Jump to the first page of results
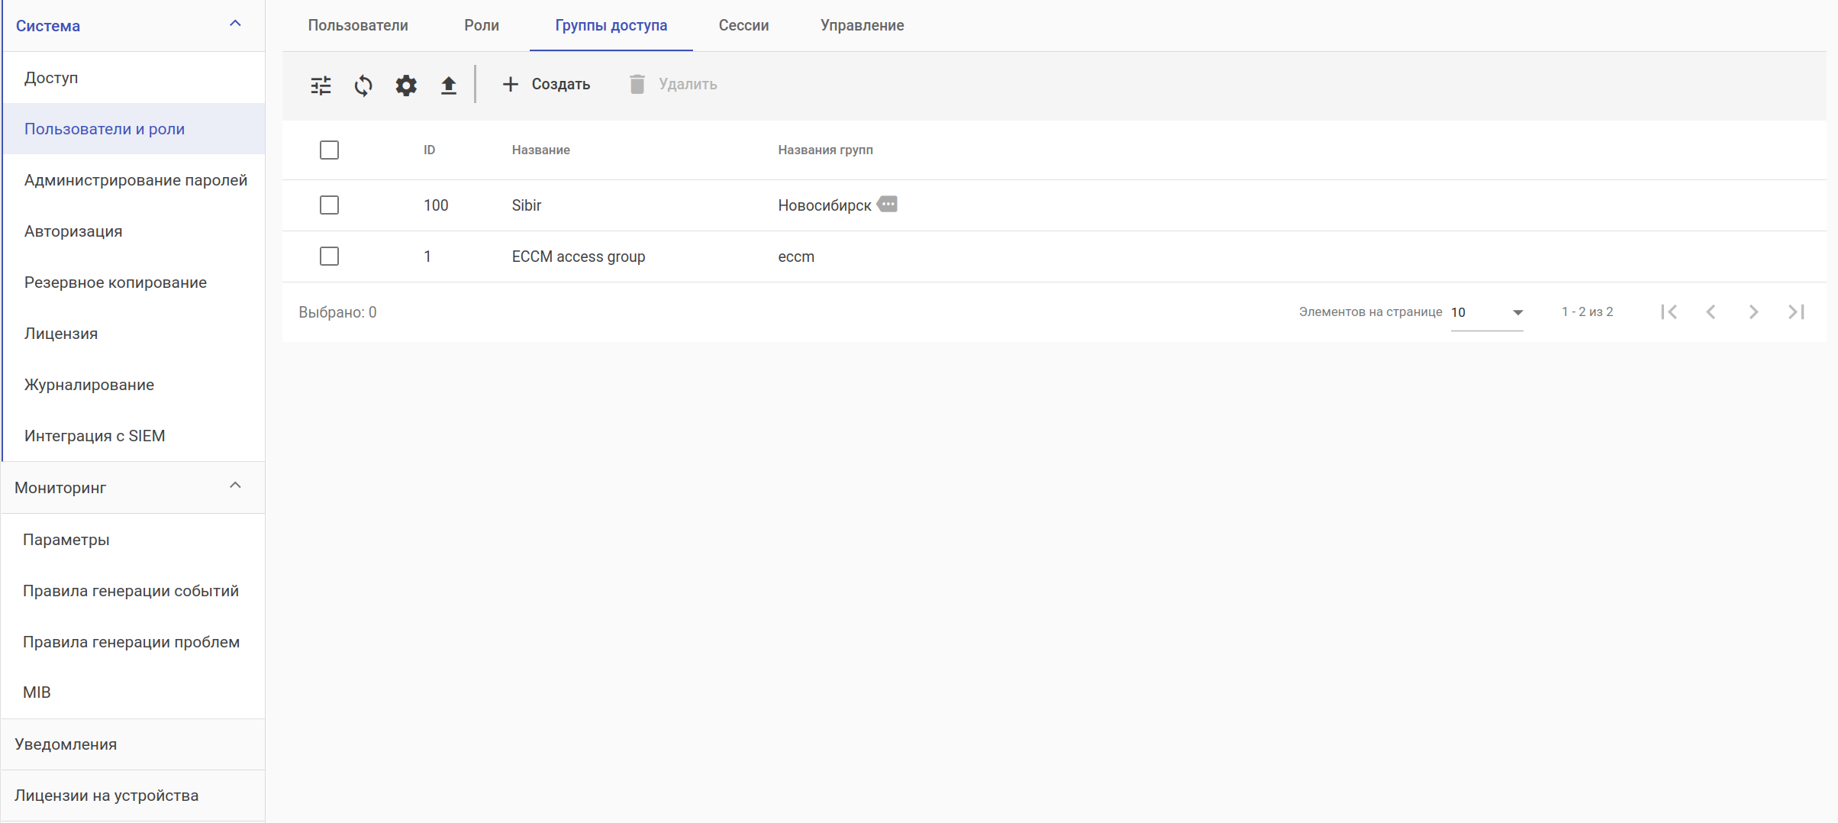This screenshot has width=1838, height=823. [x=1669, y=311]
